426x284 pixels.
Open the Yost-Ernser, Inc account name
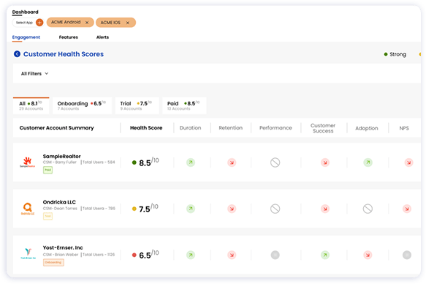pyautogui.click(x=63, y=247)
